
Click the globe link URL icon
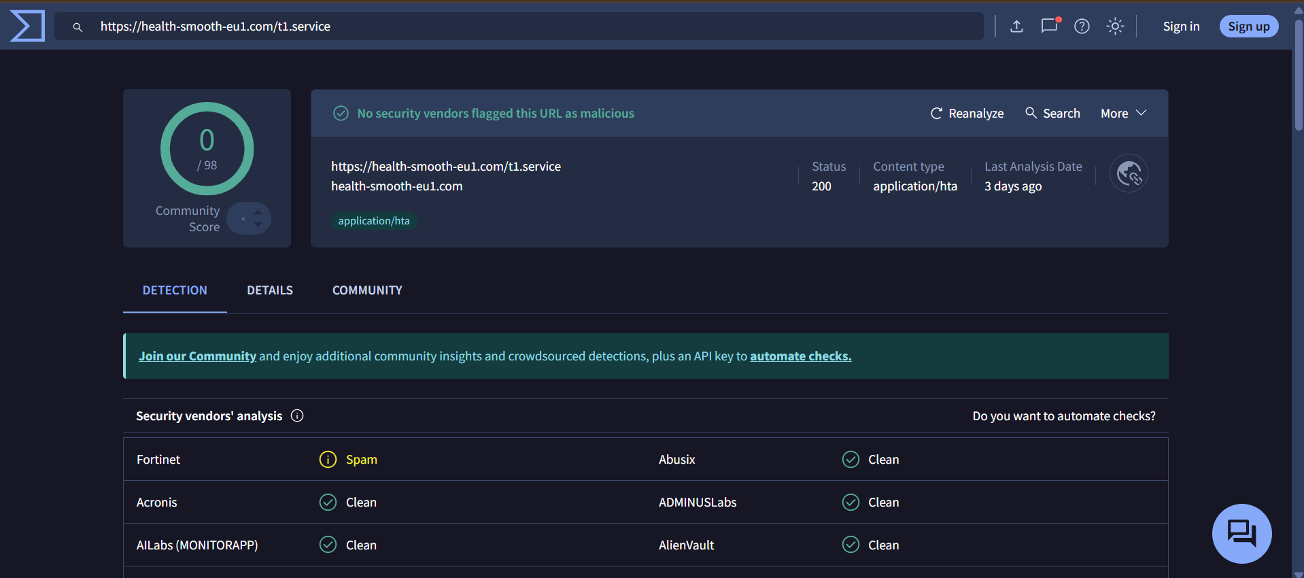coord(1129,173)
